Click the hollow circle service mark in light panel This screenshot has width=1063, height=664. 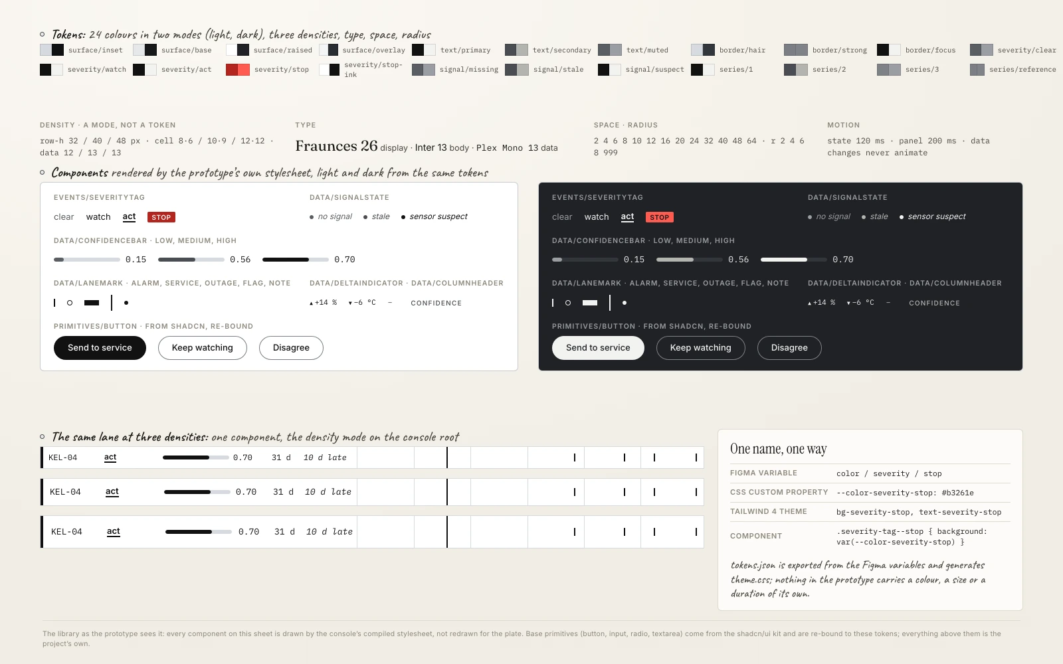70,303
